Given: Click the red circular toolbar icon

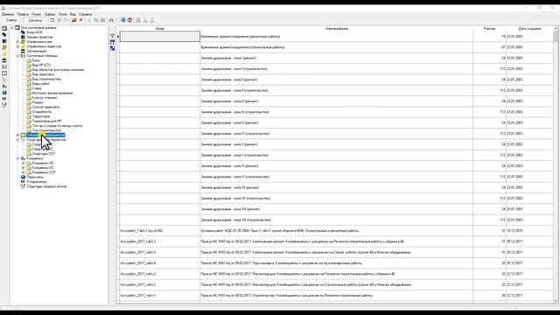Looking at the screenshot, I should point(129,20).
